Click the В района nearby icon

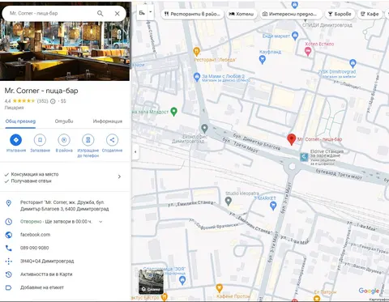tap(64, 140)
